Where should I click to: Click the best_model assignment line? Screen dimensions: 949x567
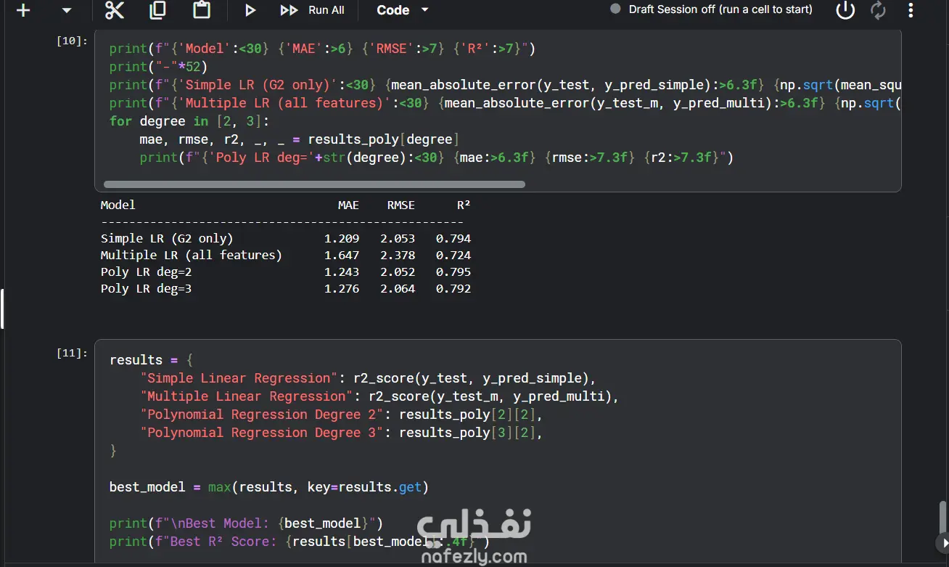tap(269, 487)
